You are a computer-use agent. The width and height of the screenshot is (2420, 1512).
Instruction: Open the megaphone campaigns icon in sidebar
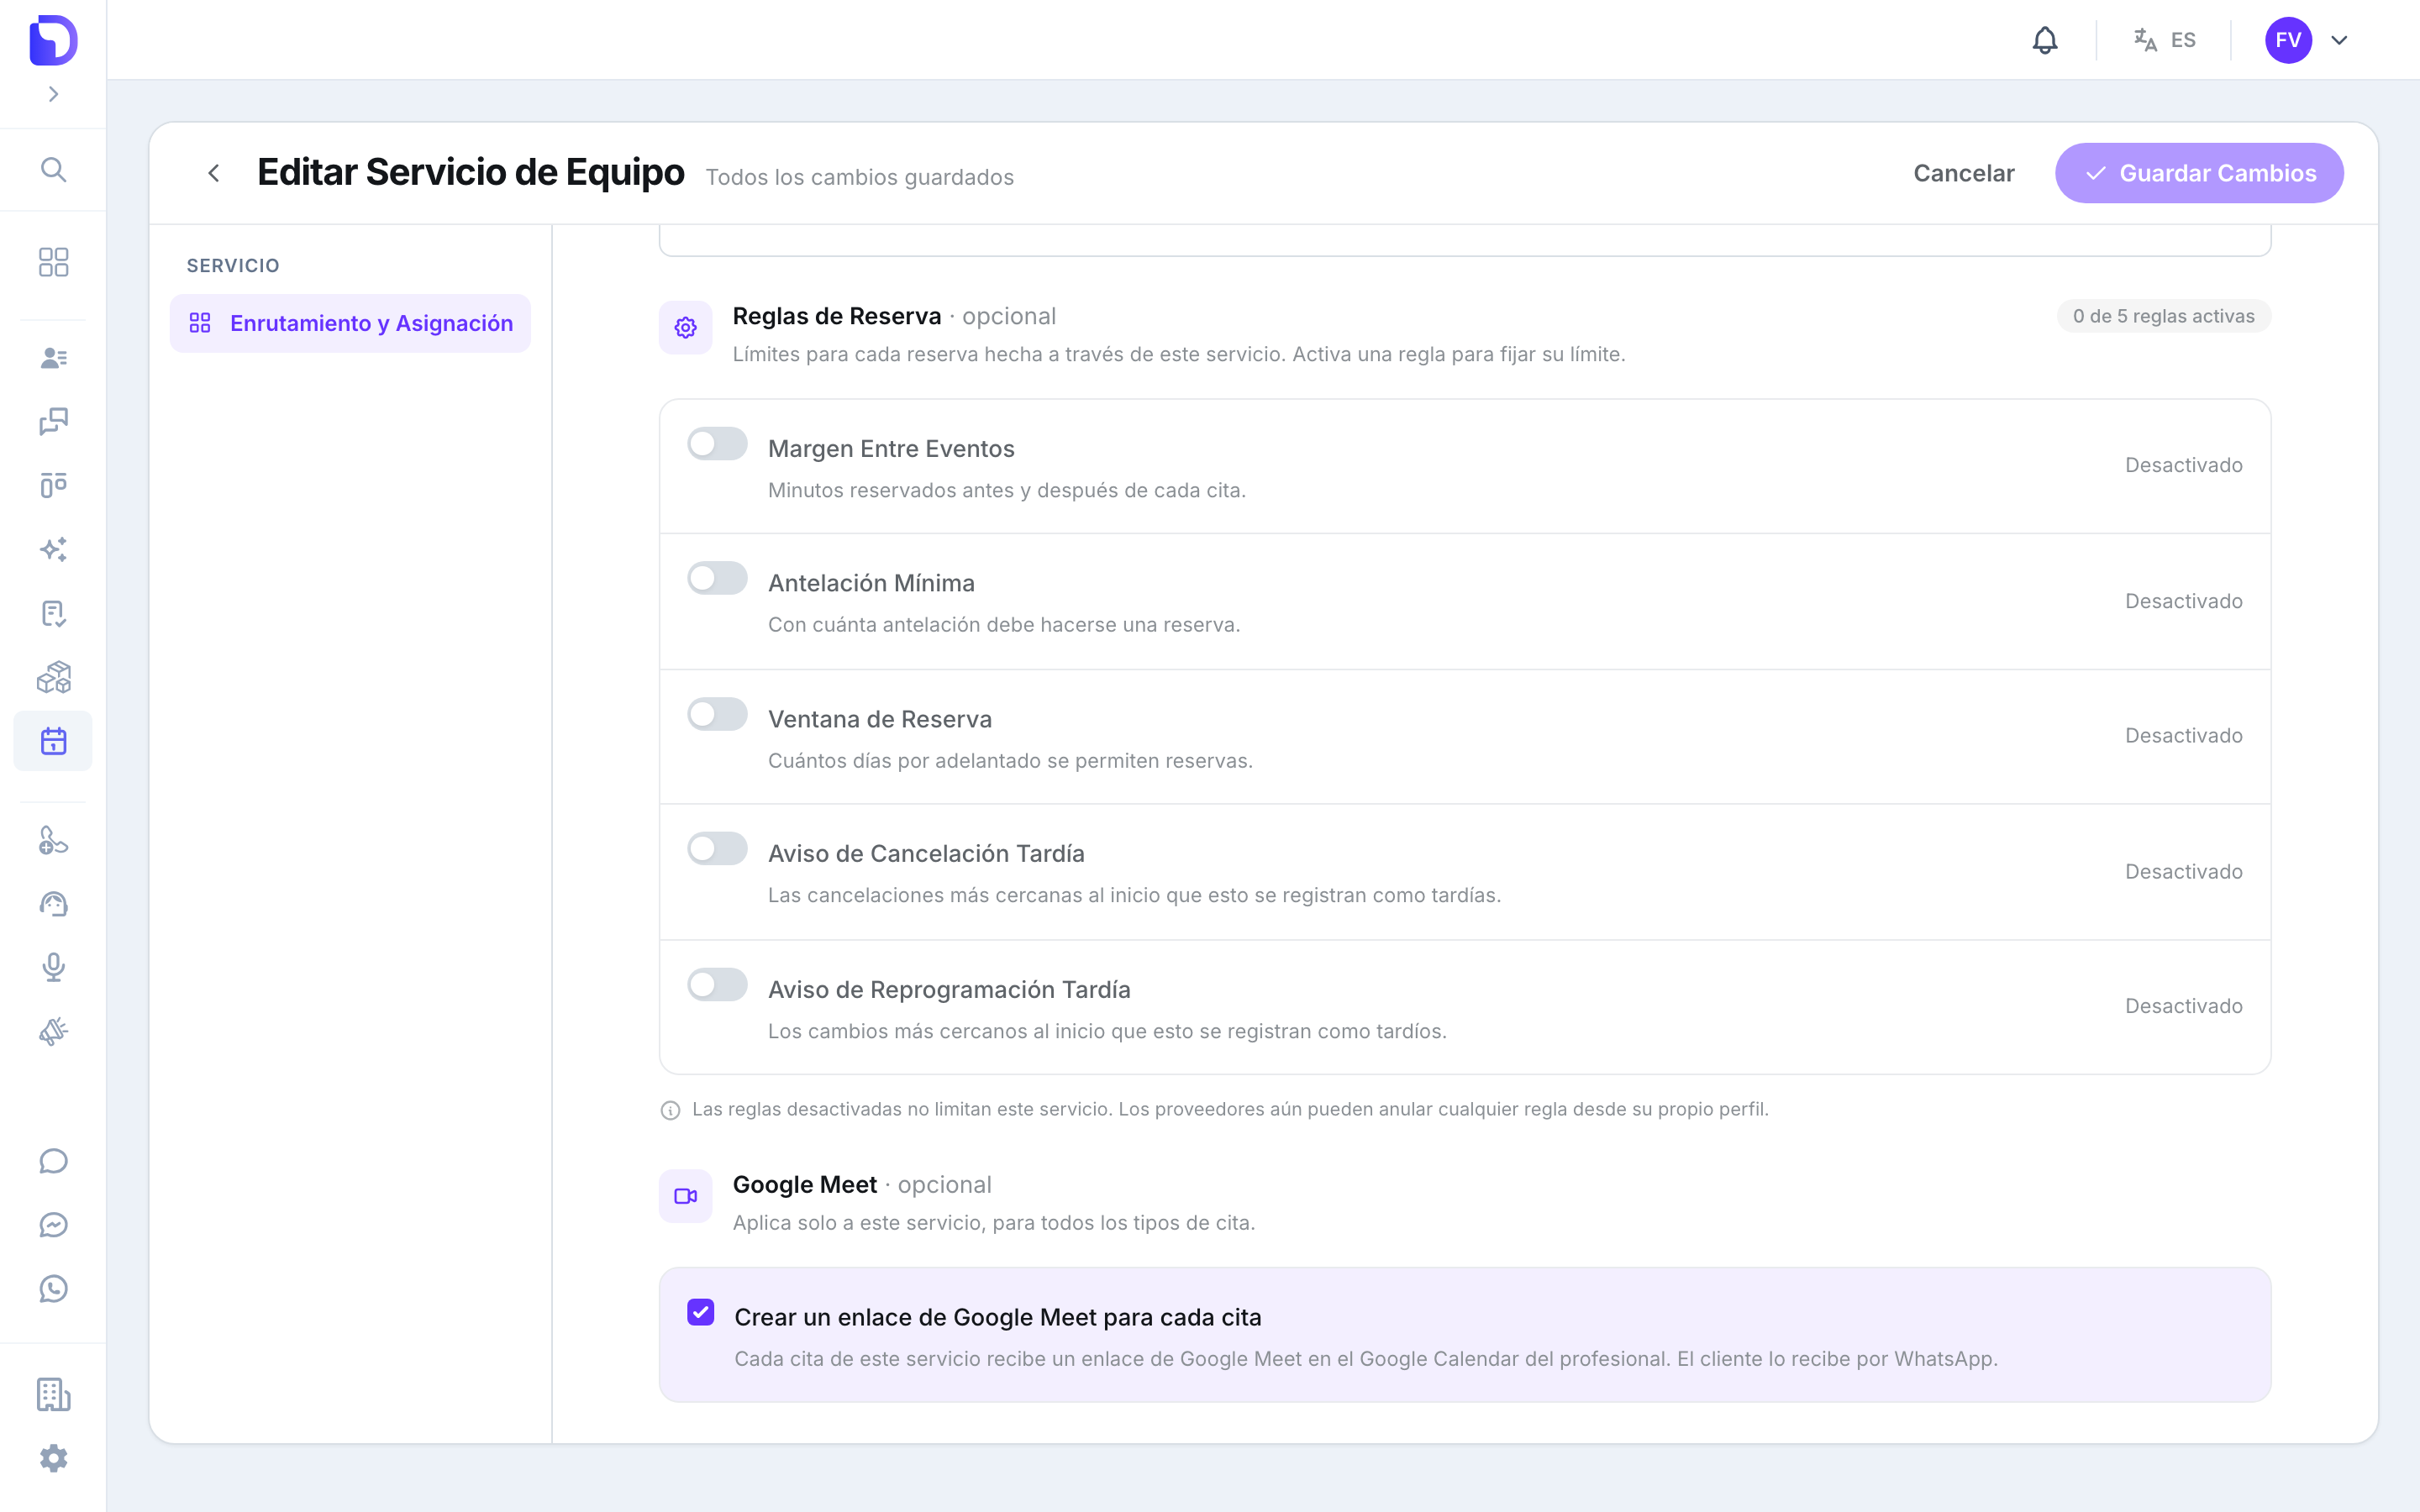point(53,1031)
